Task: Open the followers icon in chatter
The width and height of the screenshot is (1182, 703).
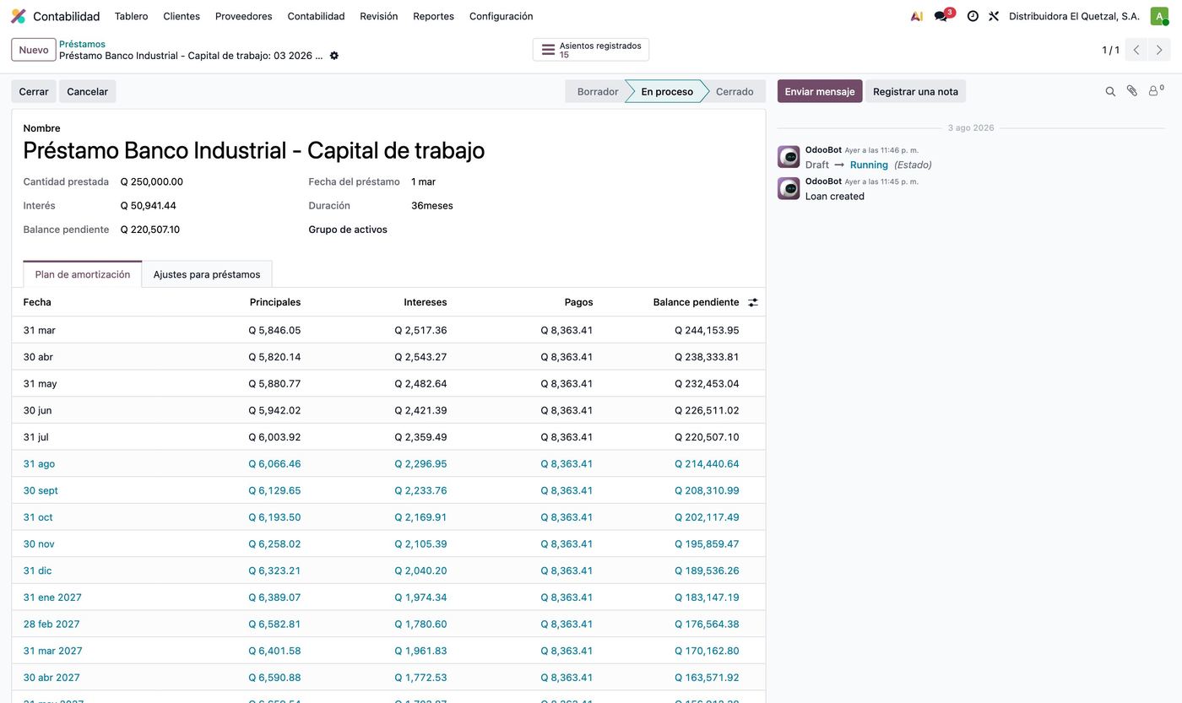Action: click(x=1156, y=90)
